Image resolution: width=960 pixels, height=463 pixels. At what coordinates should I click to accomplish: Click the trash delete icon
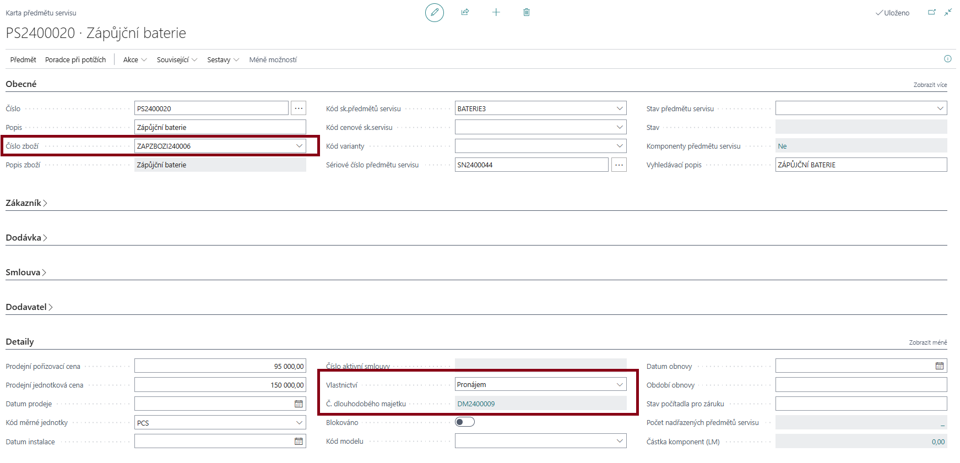click(x=527, y=12)
